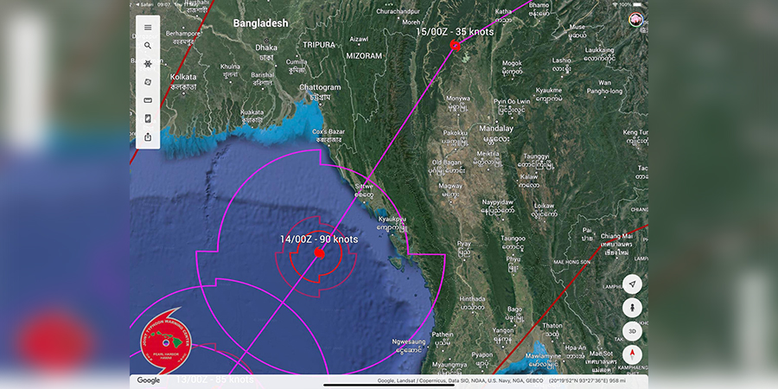Click the 15/00Z storm position marker
Screen dimensions: 778x389
tap(455, 46)
